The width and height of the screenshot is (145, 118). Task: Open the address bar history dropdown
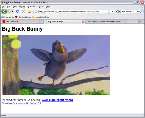click(x=113, y=12)
